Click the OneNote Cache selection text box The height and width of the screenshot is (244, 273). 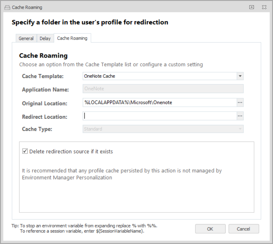click(160, 76)
